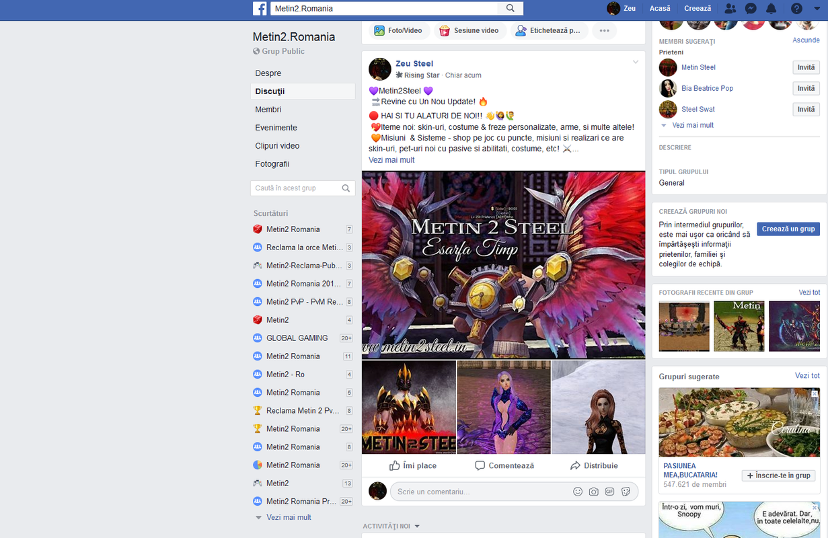
Task: Share the post with Distribuie
Action: click(x=594, y=465)
